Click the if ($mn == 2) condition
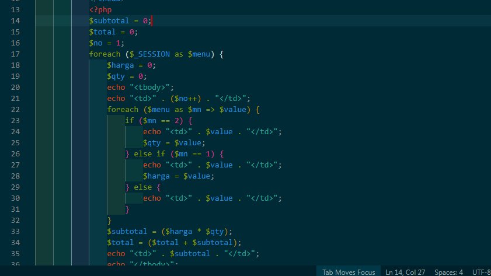Image resolution: width=491 pixels, height=276 pixels. click(158, 121)
